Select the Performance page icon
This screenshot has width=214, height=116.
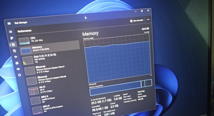tap(13, 45)
